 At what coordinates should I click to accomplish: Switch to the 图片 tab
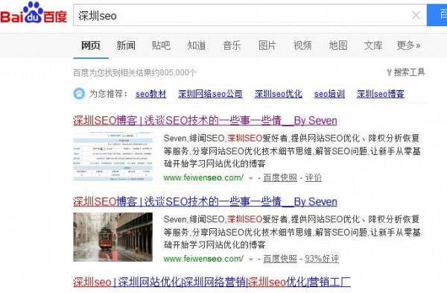coord(267,45)
